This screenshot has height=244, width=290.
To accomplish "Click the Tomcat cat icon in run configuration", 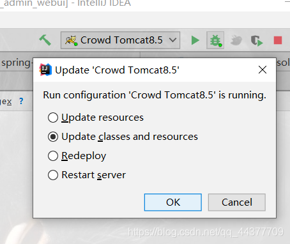I will pyautogui.click(x=72, y=40).
